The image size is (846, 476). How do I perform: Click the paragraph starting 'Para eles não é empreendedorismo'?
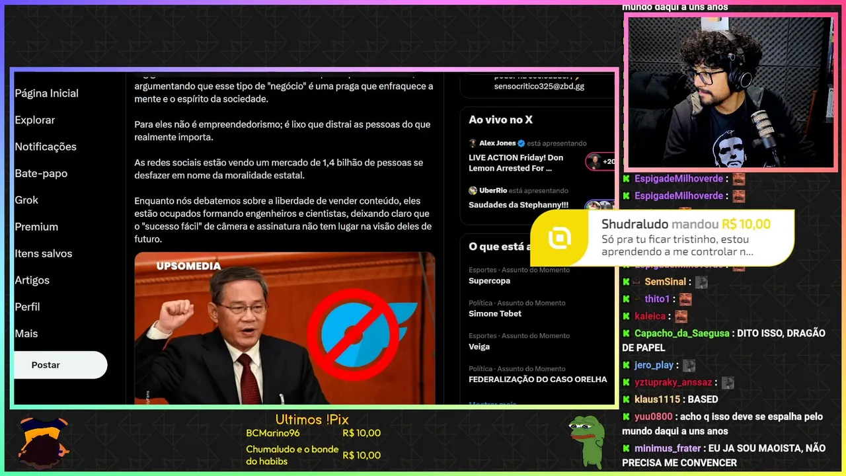pyautogui.click(x=282, y=131)
